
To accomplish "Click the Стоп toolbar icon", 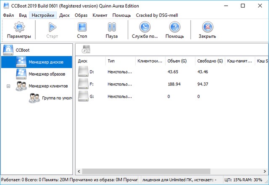I will click(x=82, y=28).
